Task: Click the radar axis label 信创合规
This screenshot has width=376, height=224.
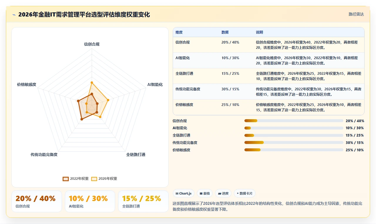Action: coord(92,44)
